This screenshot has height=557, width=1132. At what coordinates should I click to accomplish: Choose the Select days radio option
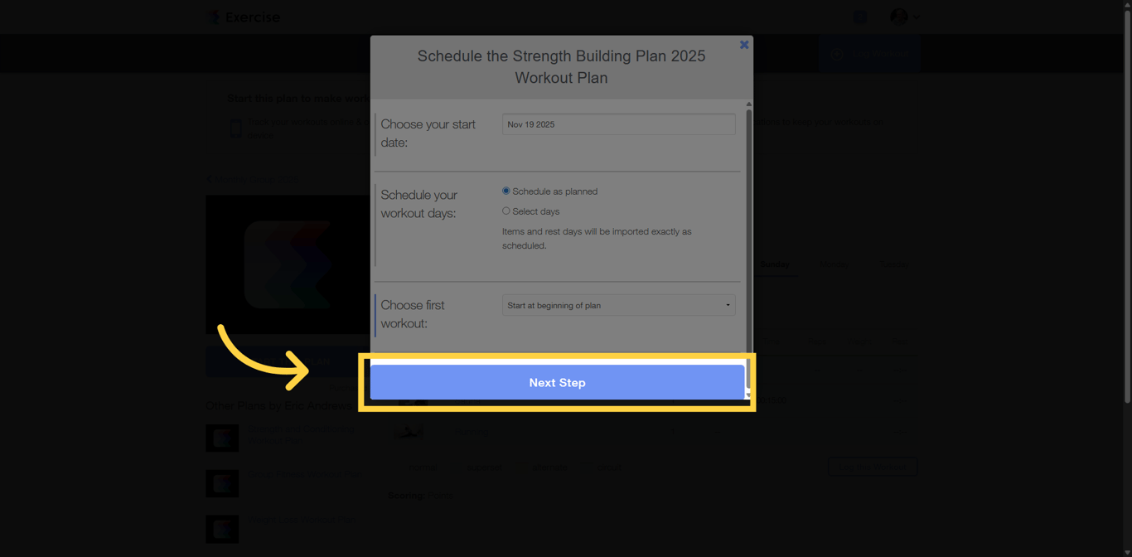(506, 211)
